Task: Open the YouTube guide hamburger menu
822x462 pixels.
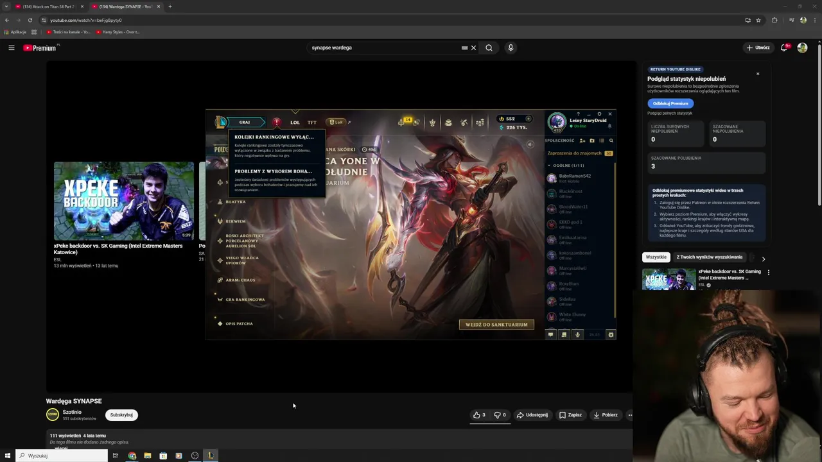Action: pyautogui.click(x=11, y=47)
